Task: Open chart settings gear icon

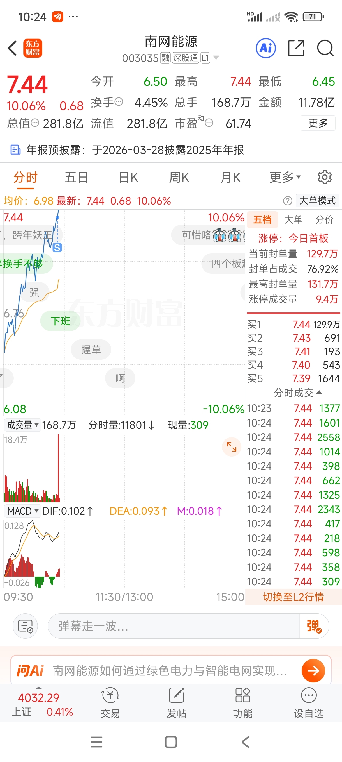Action: pyautogui.click(x=325, y=178)
